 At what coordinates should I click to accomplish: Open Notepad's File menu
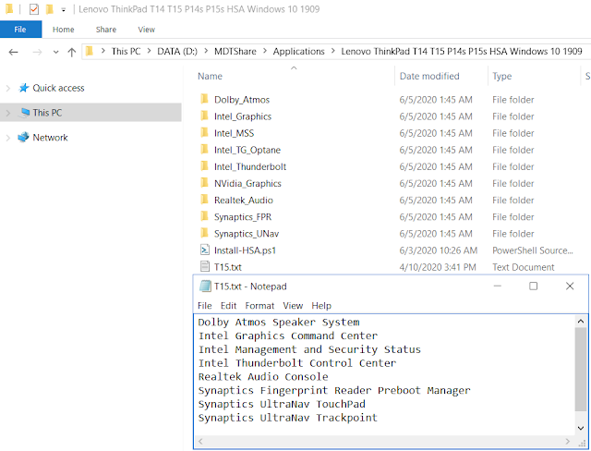coord(205,306)
